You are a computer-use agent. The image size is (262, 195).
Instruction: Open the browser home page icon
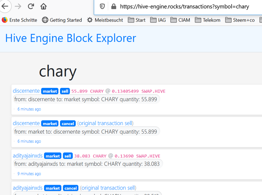pyautogui.click(x=43, y=6)
